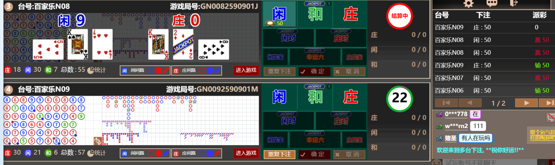The width and height of the screenshot is (555, 165).
Task: Go to next page of bet history
Action: tap(527, 103)
